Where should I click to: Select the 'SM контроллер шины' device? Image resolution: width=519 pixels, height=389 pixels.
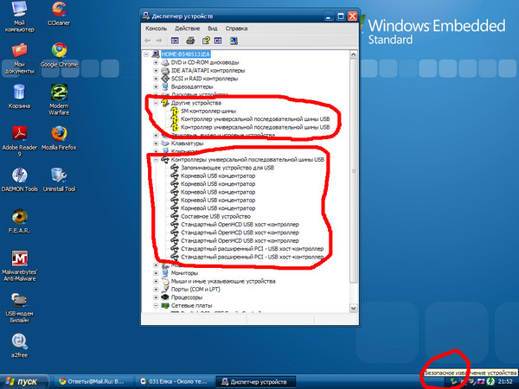tap(208, 111)
